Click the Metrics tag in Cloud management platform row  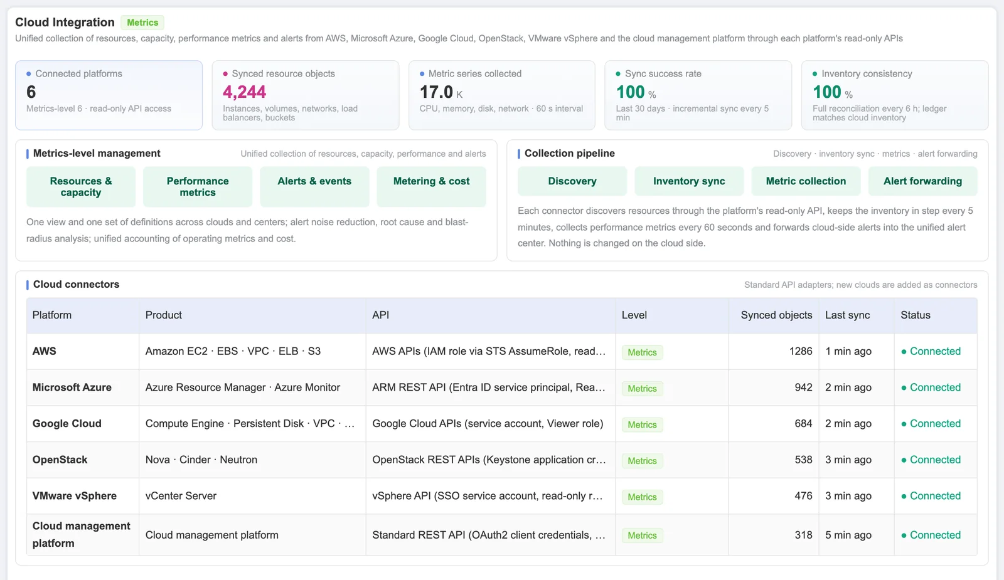[x=642, y=535]
